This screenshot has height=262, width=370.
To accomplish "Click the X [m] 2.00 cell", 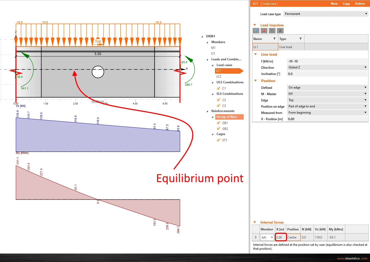I will [281, 237].
